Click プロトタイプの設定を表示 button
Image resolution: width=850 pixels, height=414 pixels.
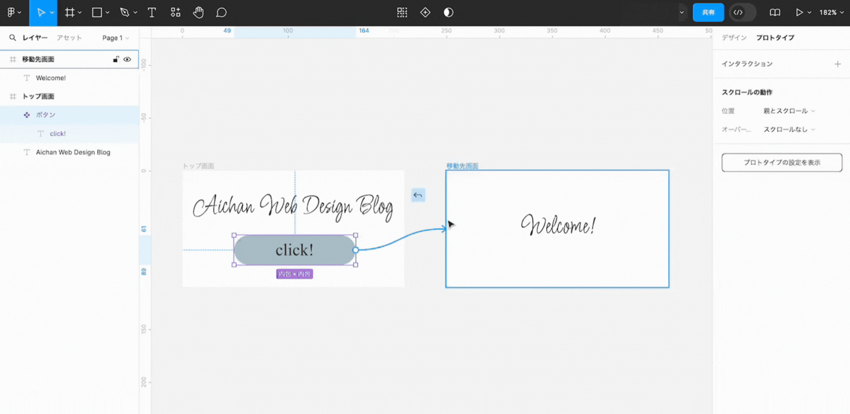click(x=782, y=162)
